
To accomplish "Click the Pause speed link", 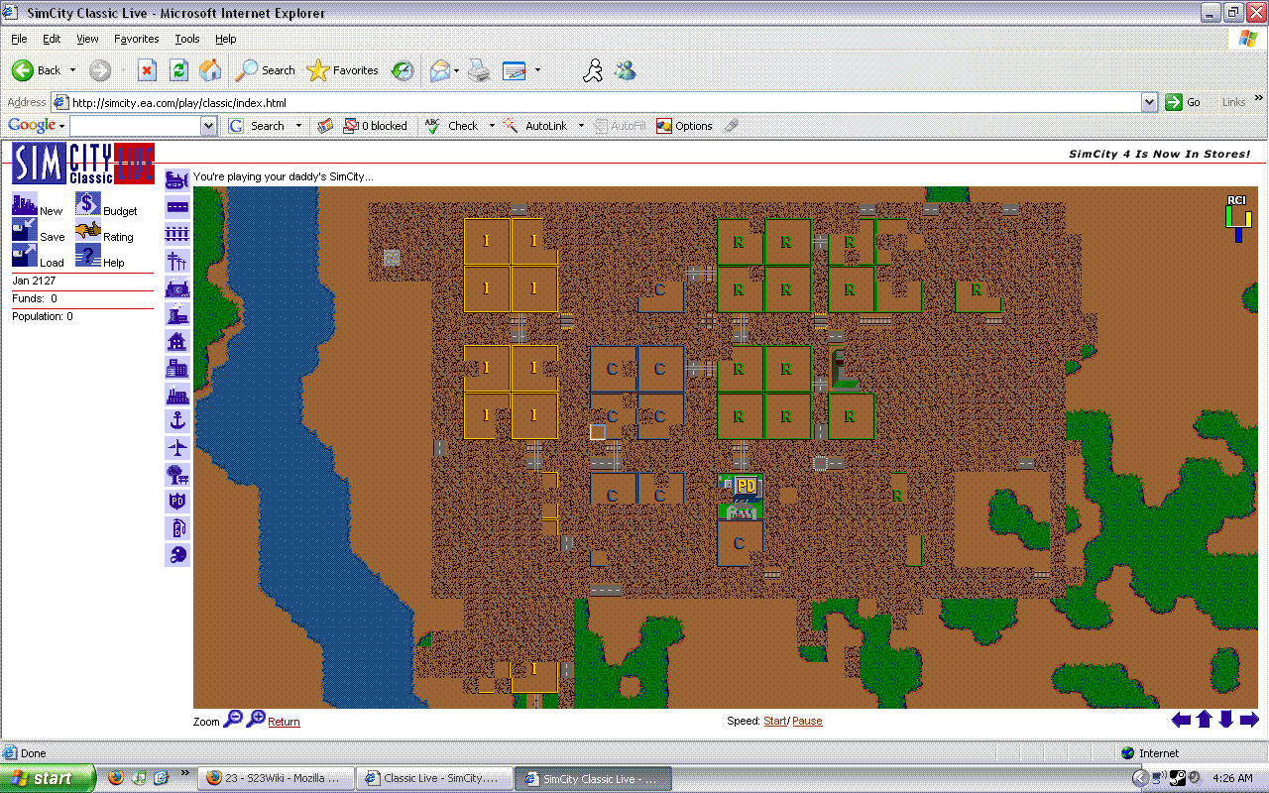I will coord(807,721).
